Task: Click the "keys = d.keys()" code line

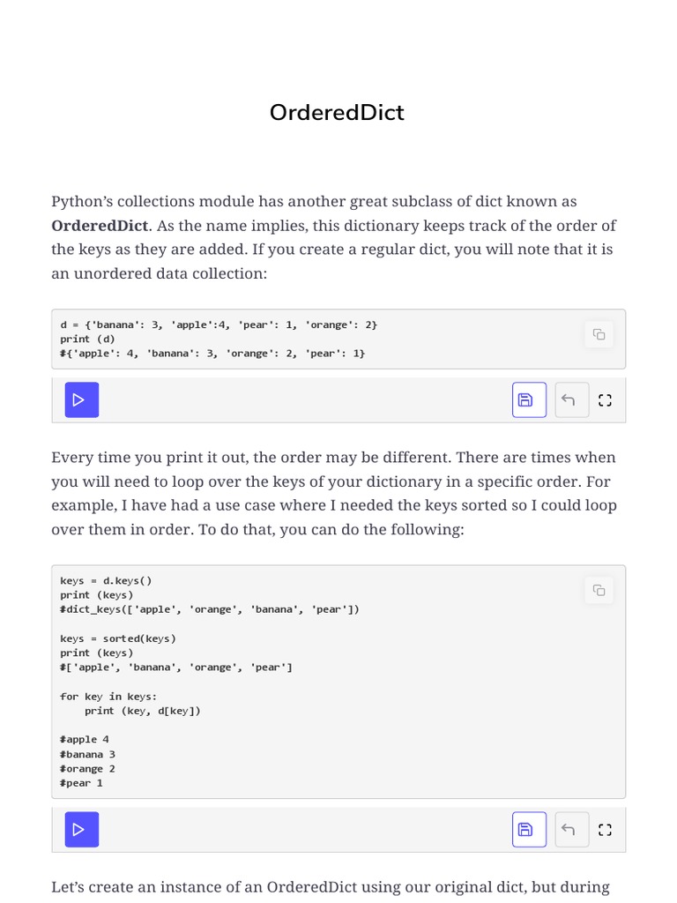Action: [106, 580]
